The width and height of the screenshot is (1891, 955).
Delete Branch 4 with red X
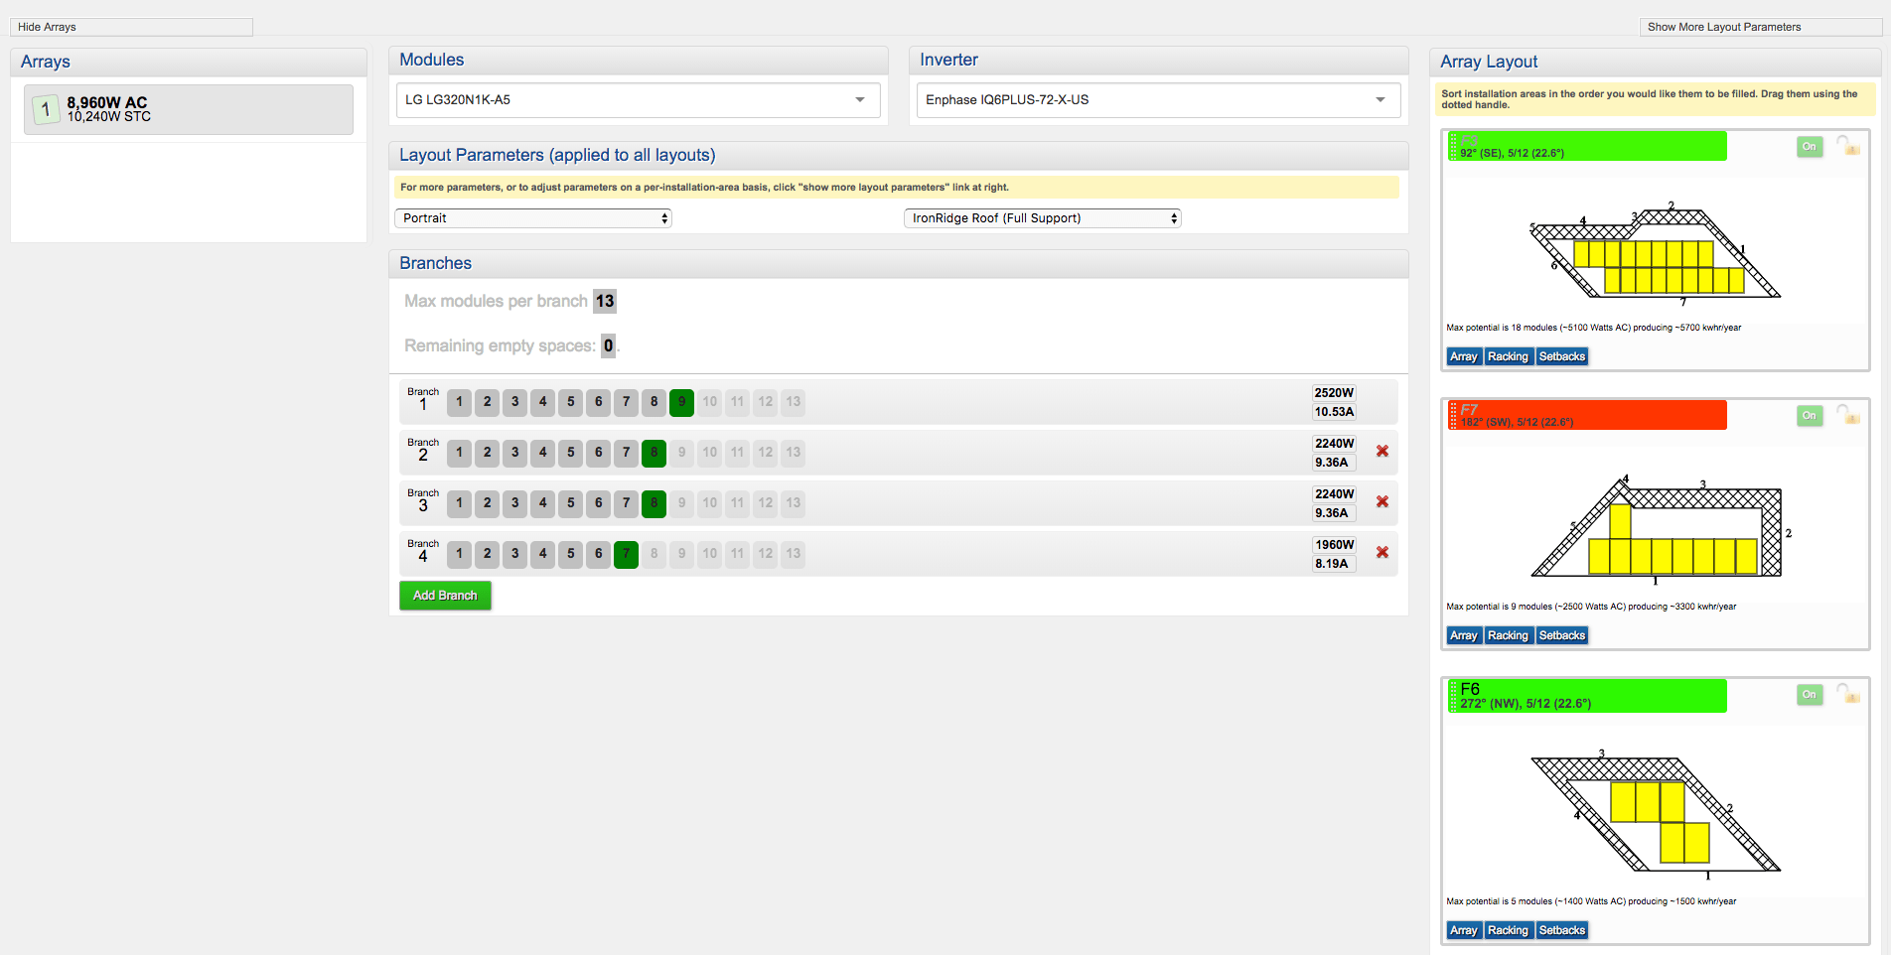pos(1382,553)
